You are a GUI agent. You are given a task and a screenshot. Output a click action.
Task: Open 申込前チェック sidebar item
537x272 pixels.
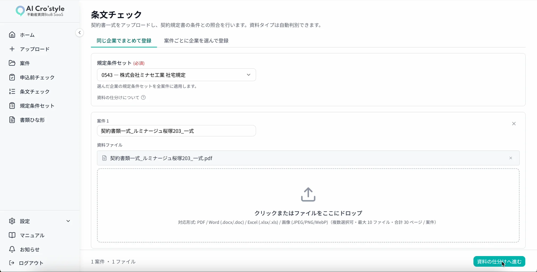pos(37,77)
